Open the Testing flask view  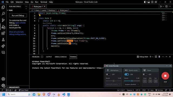coord(3,40)
